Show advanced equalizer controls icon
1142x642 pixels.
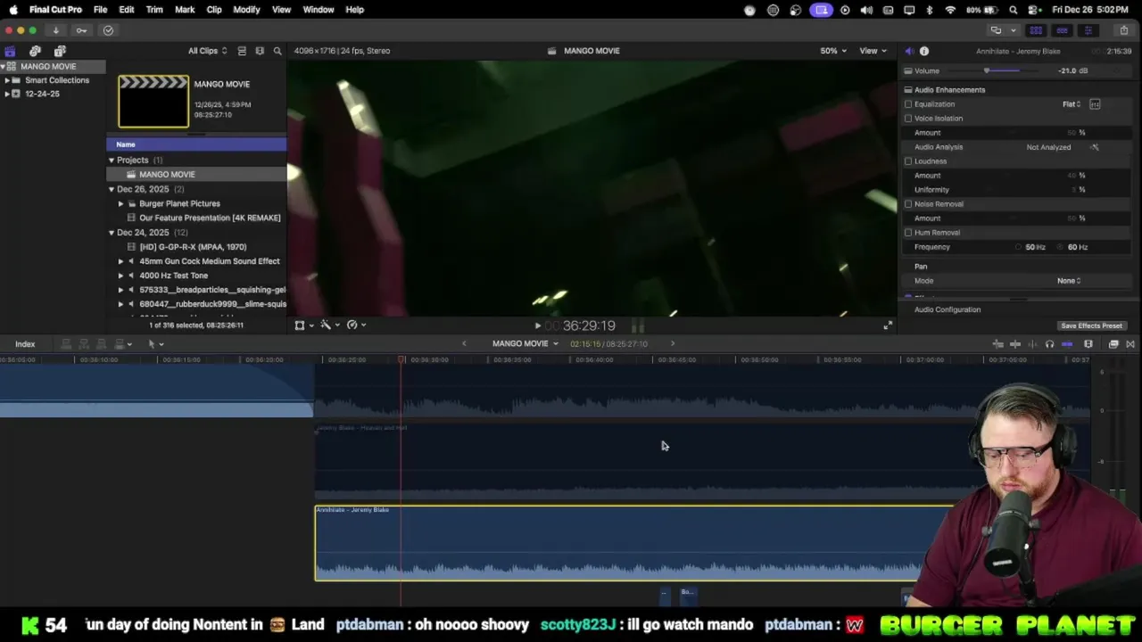1095,104
